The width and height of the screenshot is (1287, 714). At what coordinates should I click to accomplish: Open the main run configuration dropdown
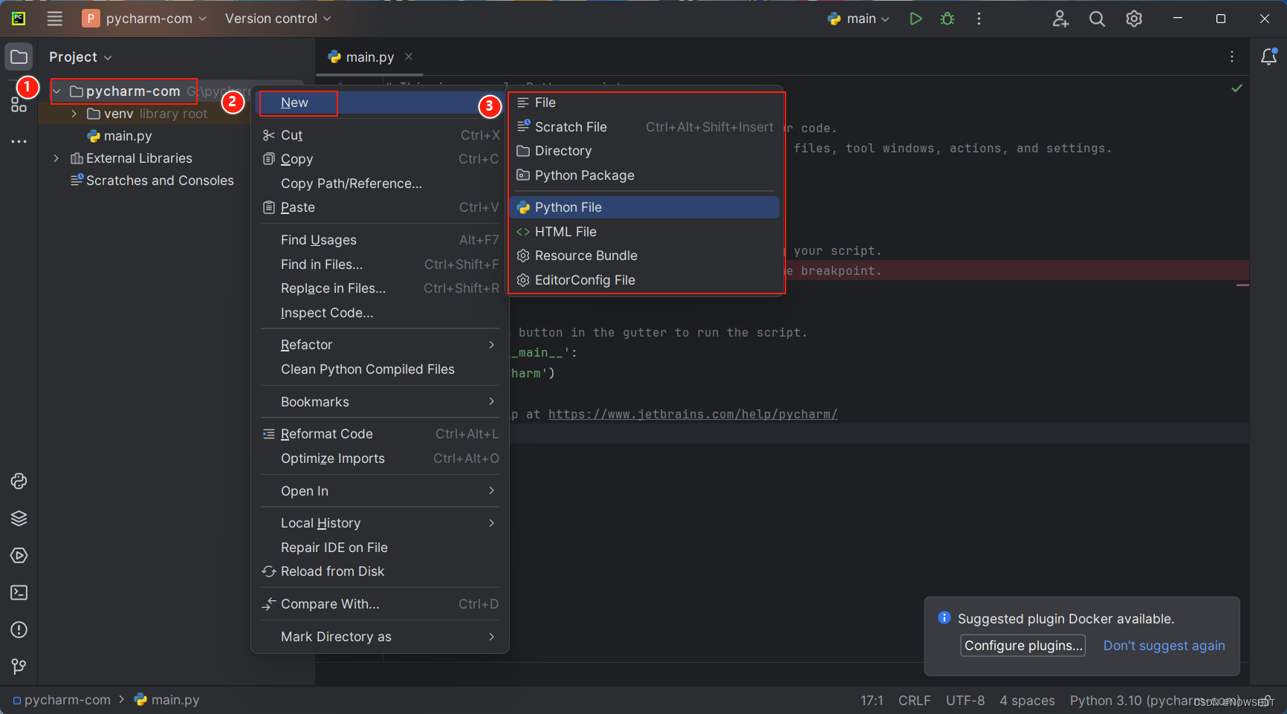858,19
